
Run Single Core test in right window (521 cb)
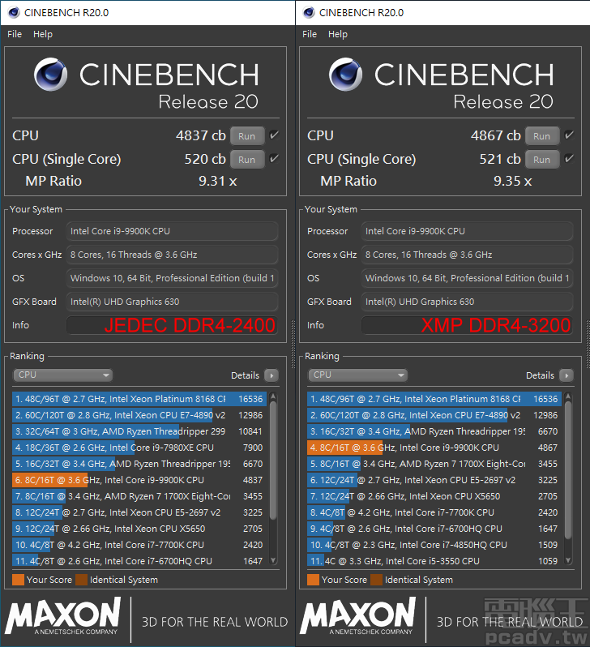tap(541, 160)
